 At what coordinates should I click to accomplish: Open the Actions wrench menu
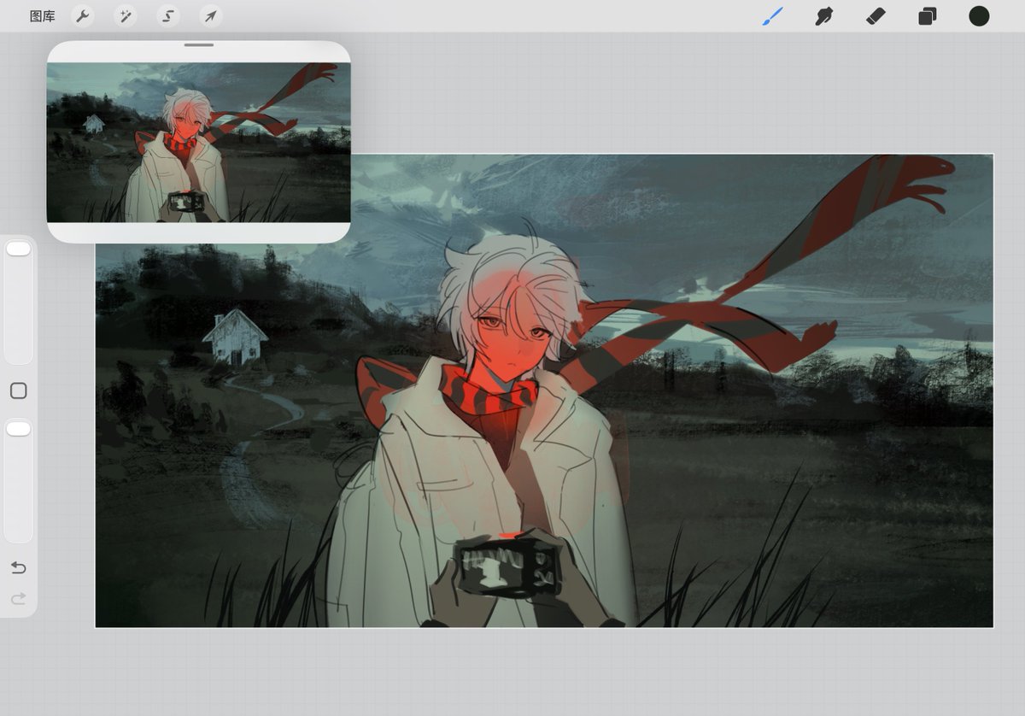(82, 16)
